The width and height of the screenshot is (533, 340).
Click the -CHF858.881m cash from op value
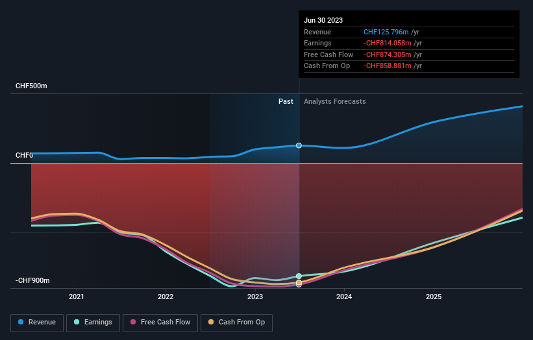[x=387, y=66]
